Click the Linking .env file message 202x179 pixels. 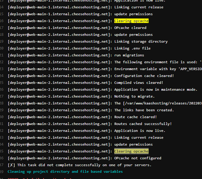click(132, 48)
